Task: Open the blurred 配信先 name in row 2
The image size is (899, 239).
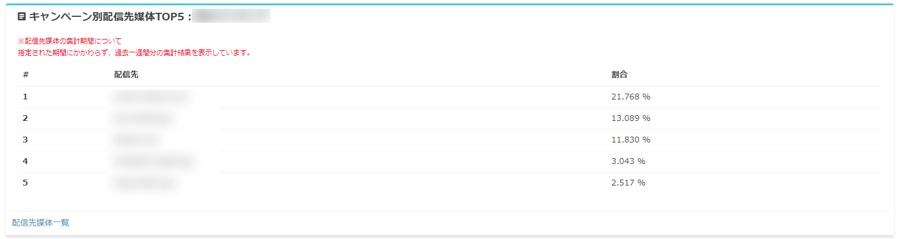Action: [x=143, y=119]
